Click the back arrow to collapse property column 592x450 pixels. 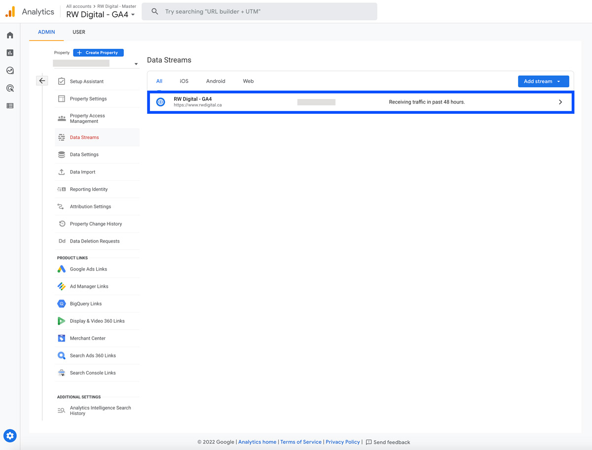42,81
